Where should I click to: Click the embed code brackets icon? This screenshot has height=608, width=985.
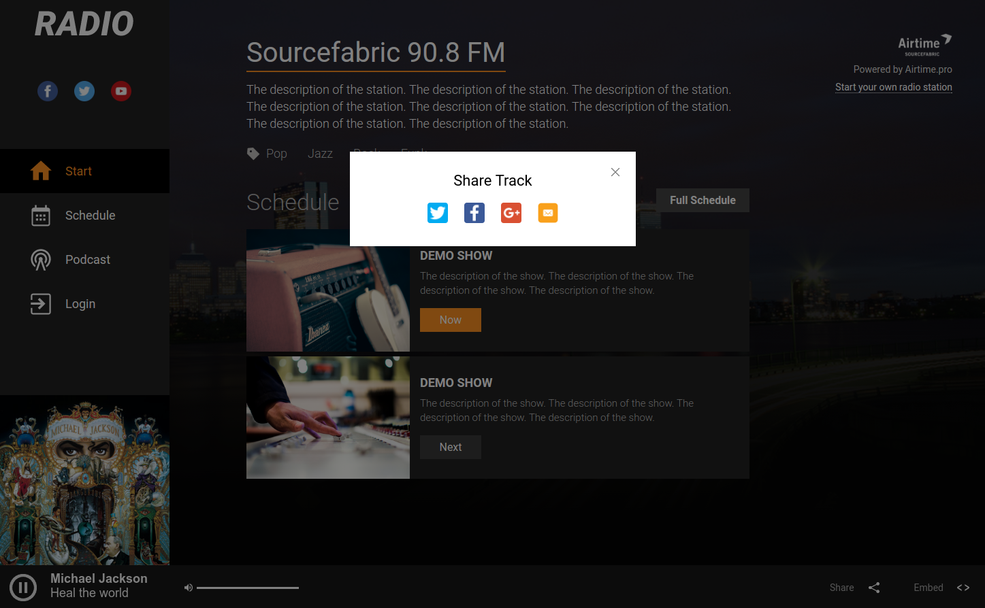(x=963, y=588)
